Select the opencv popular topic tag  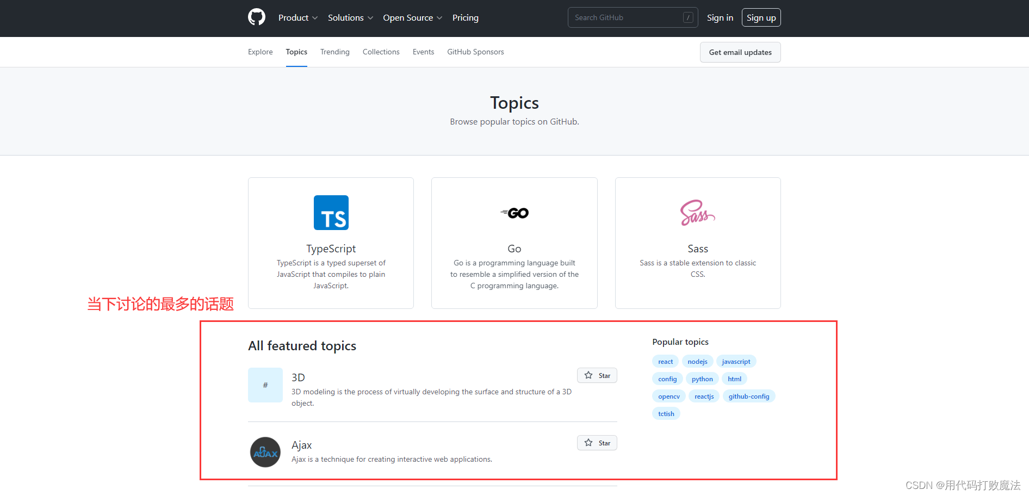(669, 396)
